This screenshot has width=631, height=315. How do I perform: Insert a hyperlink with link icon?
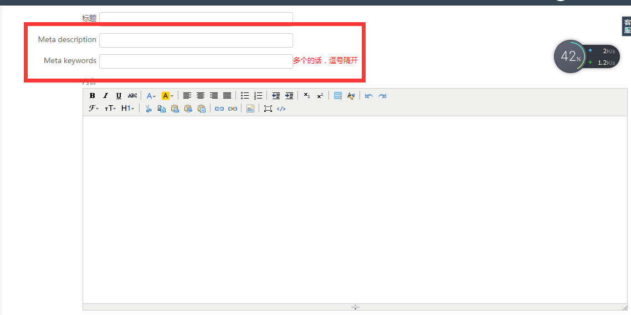[219, 109]
